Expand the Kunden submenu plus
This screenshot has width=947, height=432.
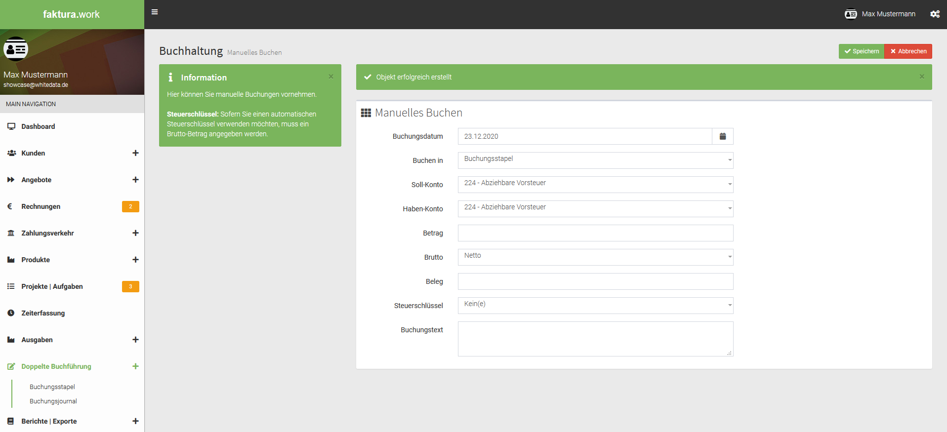(x=135, y=153)
